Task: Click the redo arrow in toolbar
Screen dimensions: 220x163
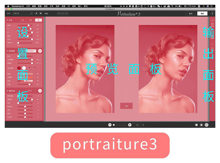Action: (x=63, y=13)
